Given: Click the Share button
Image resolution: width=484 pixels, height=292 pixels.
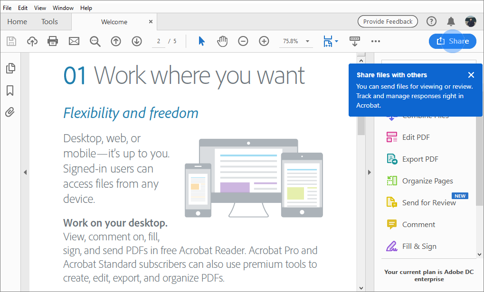Looking at the screenshot, I should pos(452,41).
